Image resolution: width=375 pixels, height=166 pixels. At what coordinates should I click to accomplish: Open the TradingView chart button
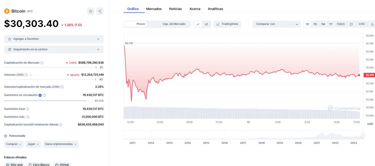click(227, 24)
